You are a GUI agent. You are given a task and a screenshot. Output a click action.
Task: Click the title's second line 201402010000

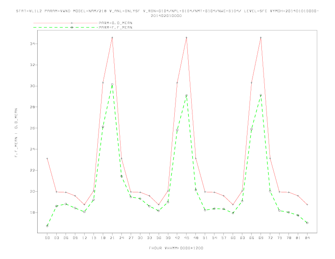click(166, 16)
